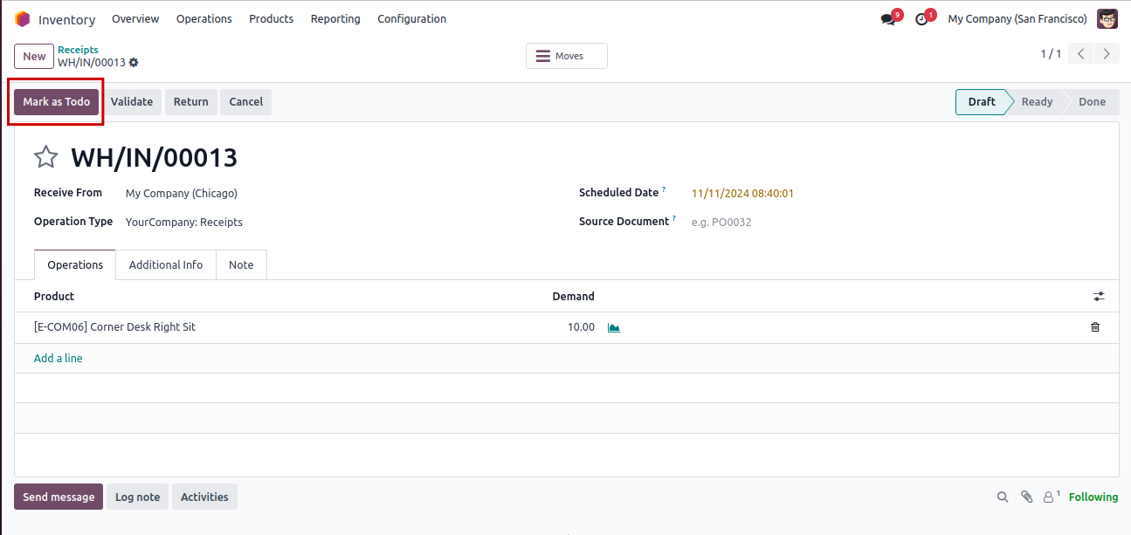The width and height of the screenshot is (1131, 535).
Task: Toggle the Following subscription status
Action: (1093, 497)
